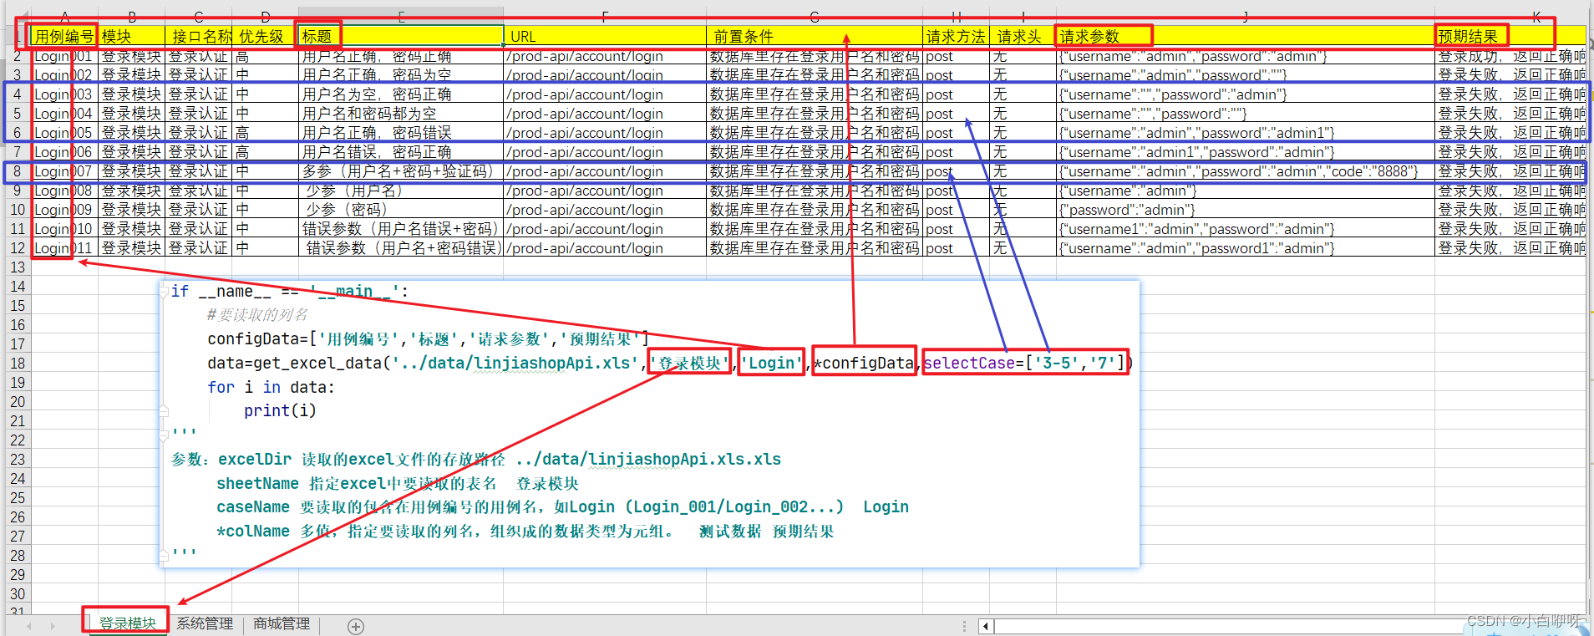Click the parameter cell with "password1":"admin"
Viewport: 1594px width, 636px height.
(x=1246, y=248)
